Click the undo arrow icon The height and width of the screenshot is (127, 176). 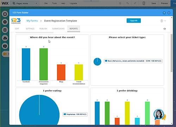point(127,3)
